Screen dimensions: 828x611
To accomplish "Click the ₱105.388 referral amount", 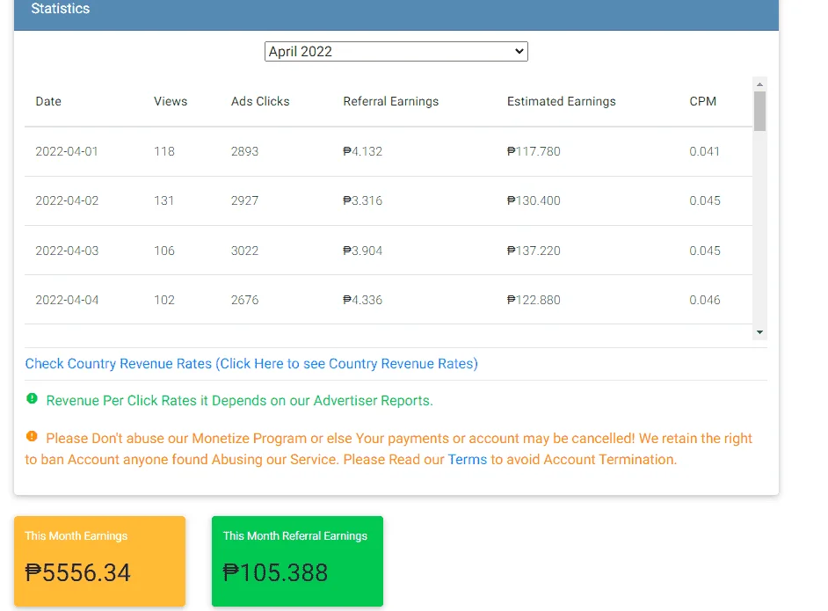I will click(275, 573).
